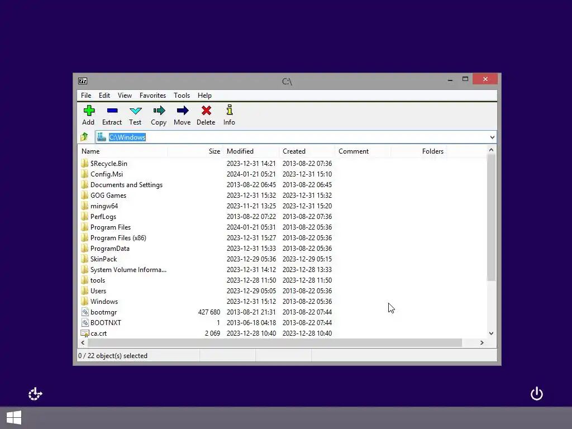
Task: Click the vertical scrollbar up arrow
Action: pyautogui.click(x=491, y=150)
